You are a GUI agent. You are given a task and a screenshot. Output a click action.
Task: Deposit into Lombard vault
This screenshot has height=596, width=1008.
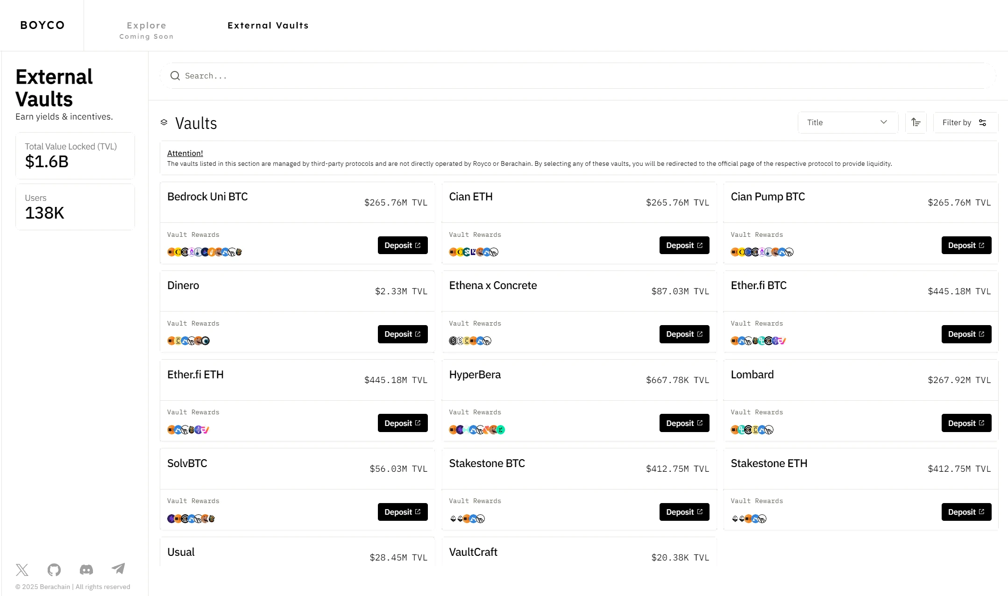click(966, 423)
